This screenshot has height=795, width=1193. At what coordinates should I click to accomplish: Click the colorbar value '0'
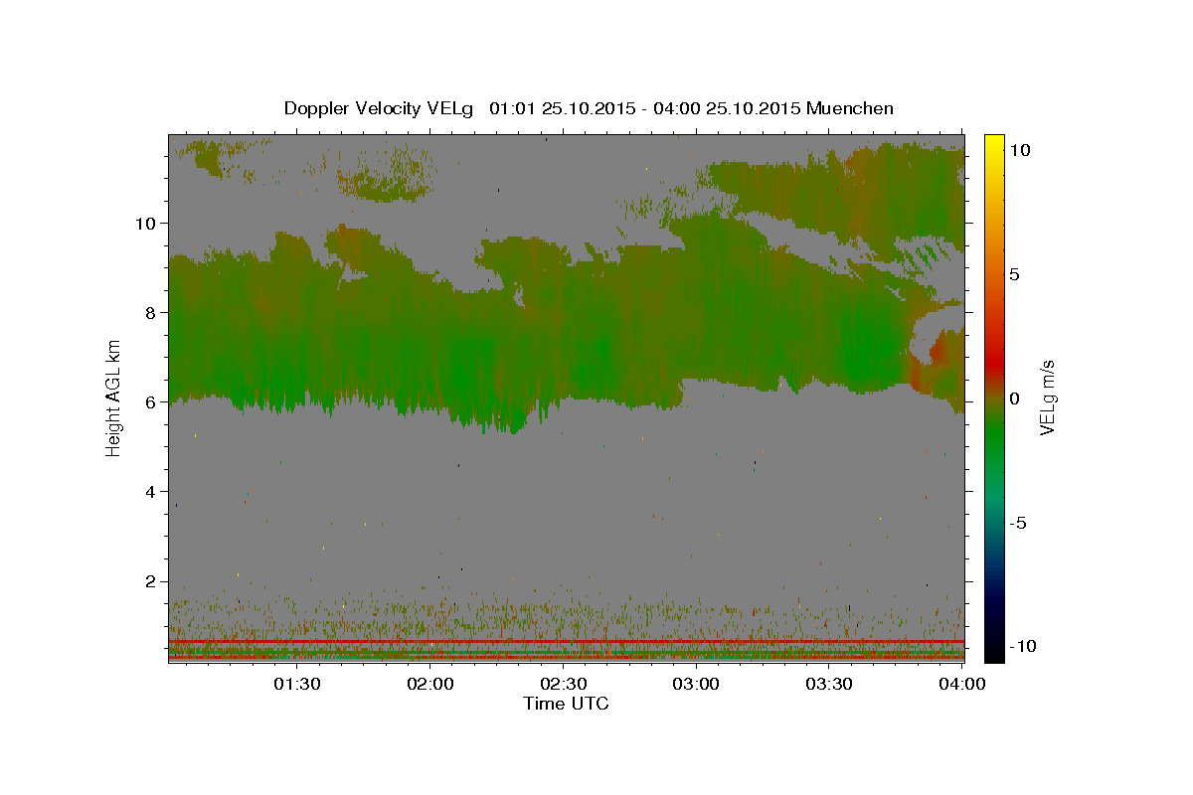pyautogui.click(x=1017, y=398)
